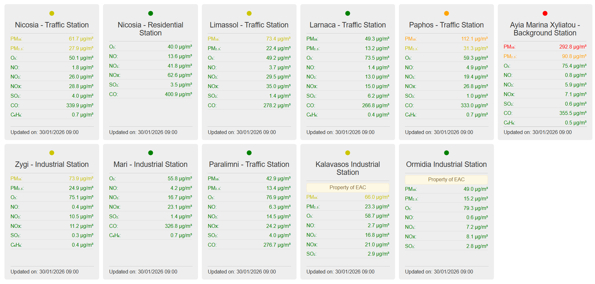The width and height of the screenshot is (595, 284).
Task: Select the CO 400.9 row in Nicosia Residential
Action: [x=150, y=94]
